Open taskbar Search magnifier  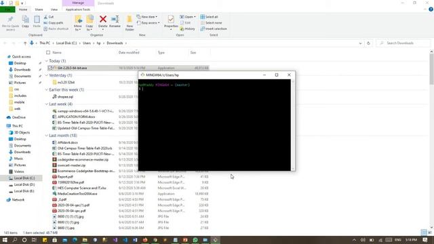coord(14,240)
